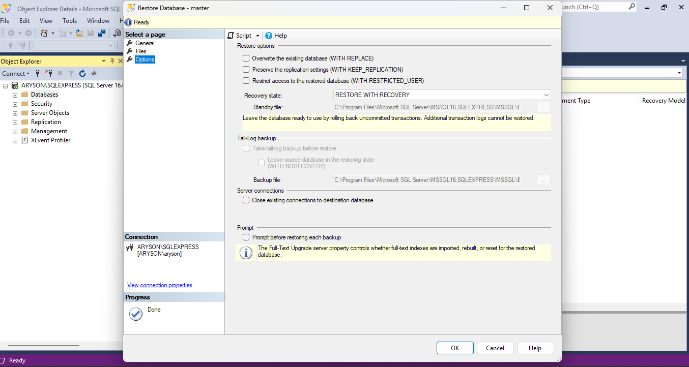Click the Script icon in dialog toolbar
The width and height of the screenshot is (689, 367).
click(x=231, y=36)
